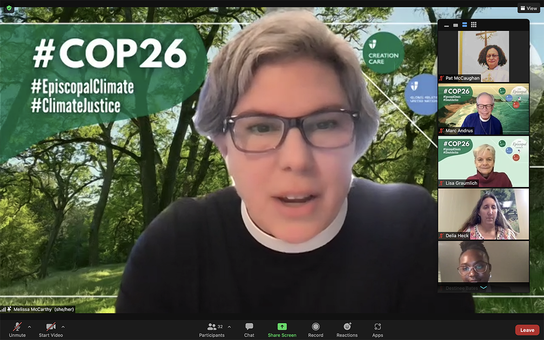Switch thumbnail strip to single-video view
The height and width of the screenshot is (340, 544).
tap(456, 25)
